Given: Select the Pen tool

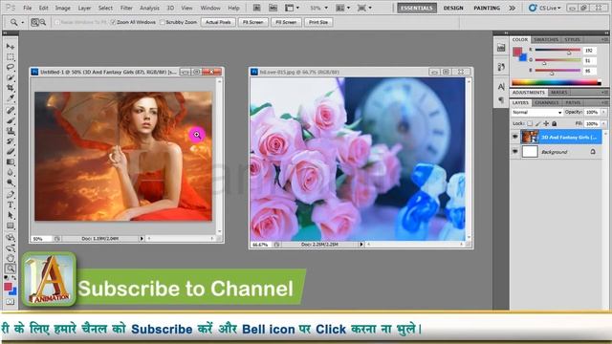Looking at the screenshot, I should click(11, 195).
